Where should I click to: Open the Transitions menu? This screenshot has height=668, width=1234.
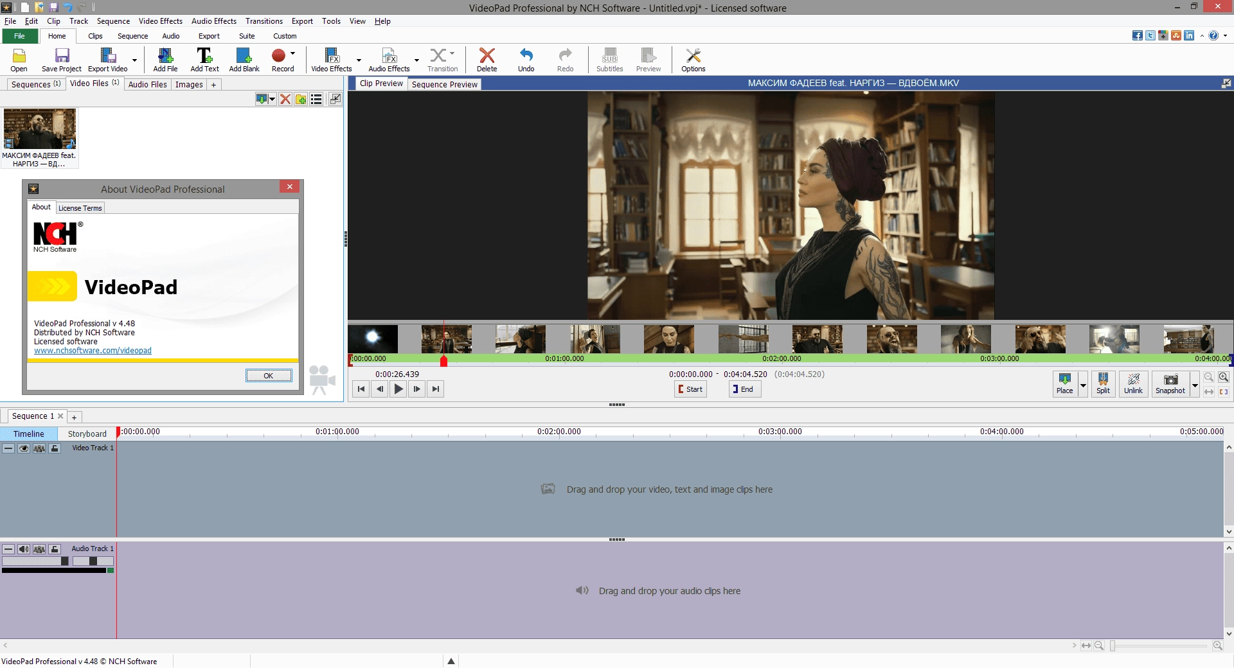point(264,21)
